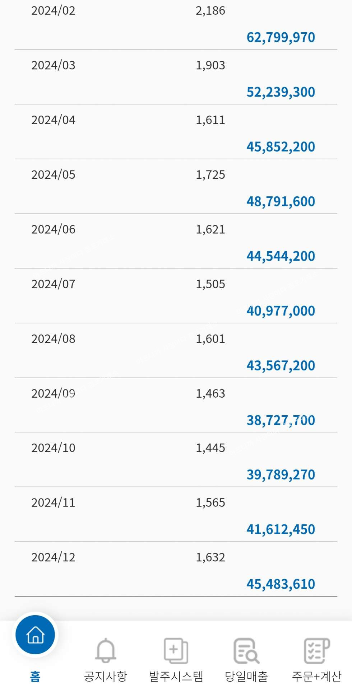Click the 52,239,300 sales amount
352x692 pixels.
point(281,92)
